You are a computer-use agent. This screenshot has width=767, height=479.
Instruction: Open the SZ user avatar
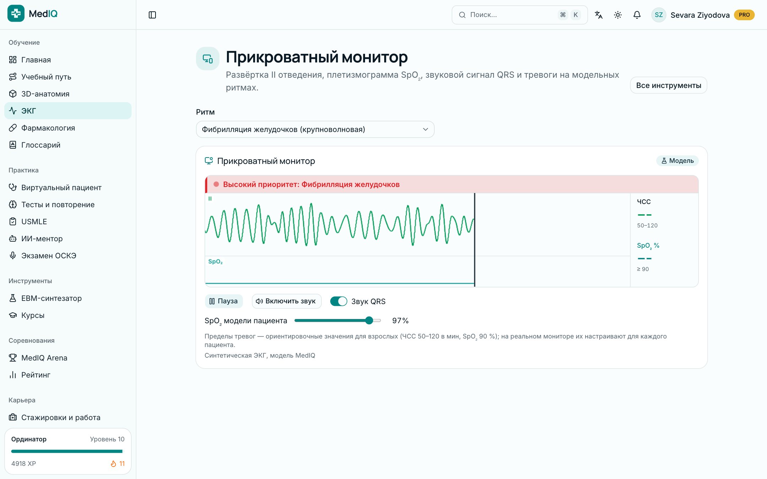click(659, 15)
